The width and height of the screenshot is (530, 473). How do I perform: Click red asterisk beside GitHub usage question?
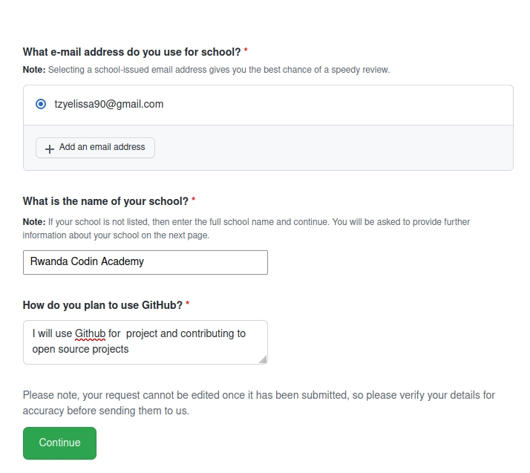pos(188,304)
